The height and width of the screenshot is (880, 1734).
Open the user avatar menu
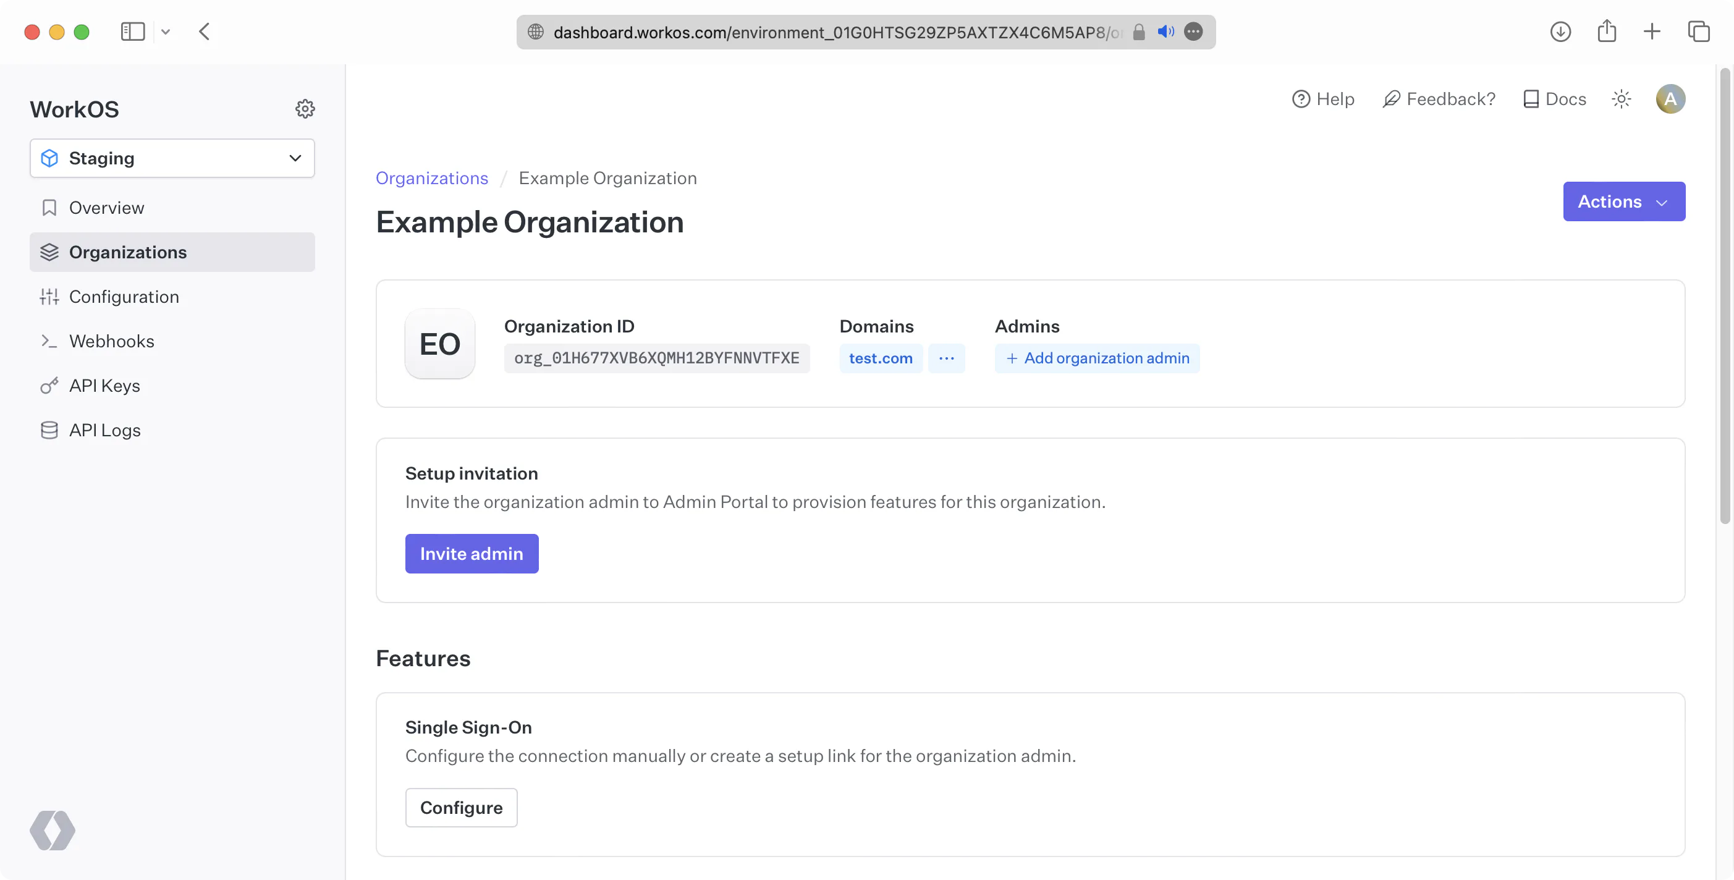(1670, 99)
